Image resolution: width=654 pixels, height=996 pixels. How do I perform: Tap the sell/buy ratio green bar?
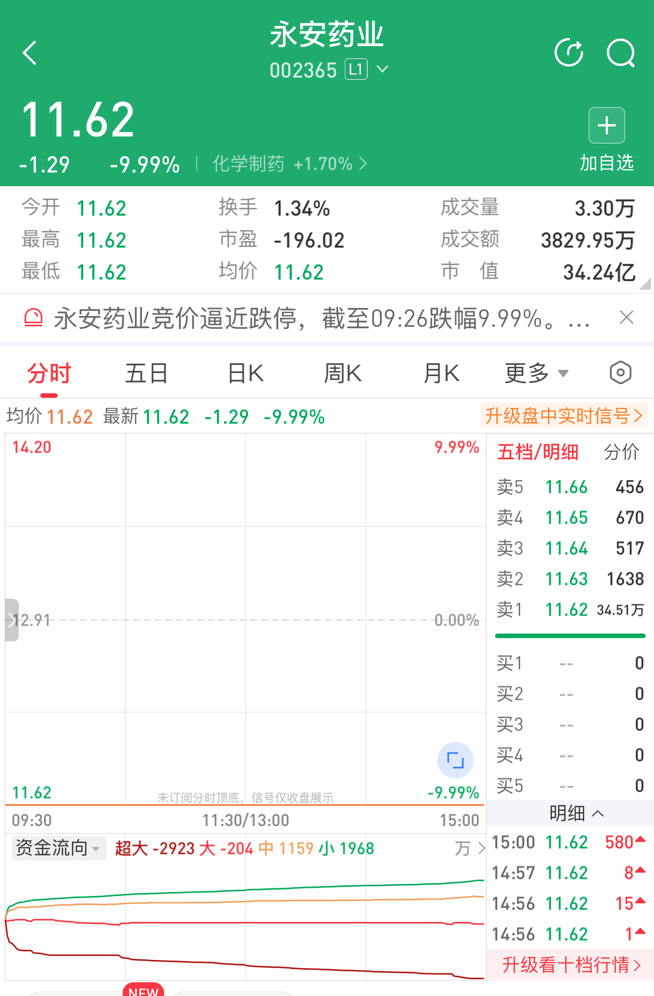pos(570,636)
